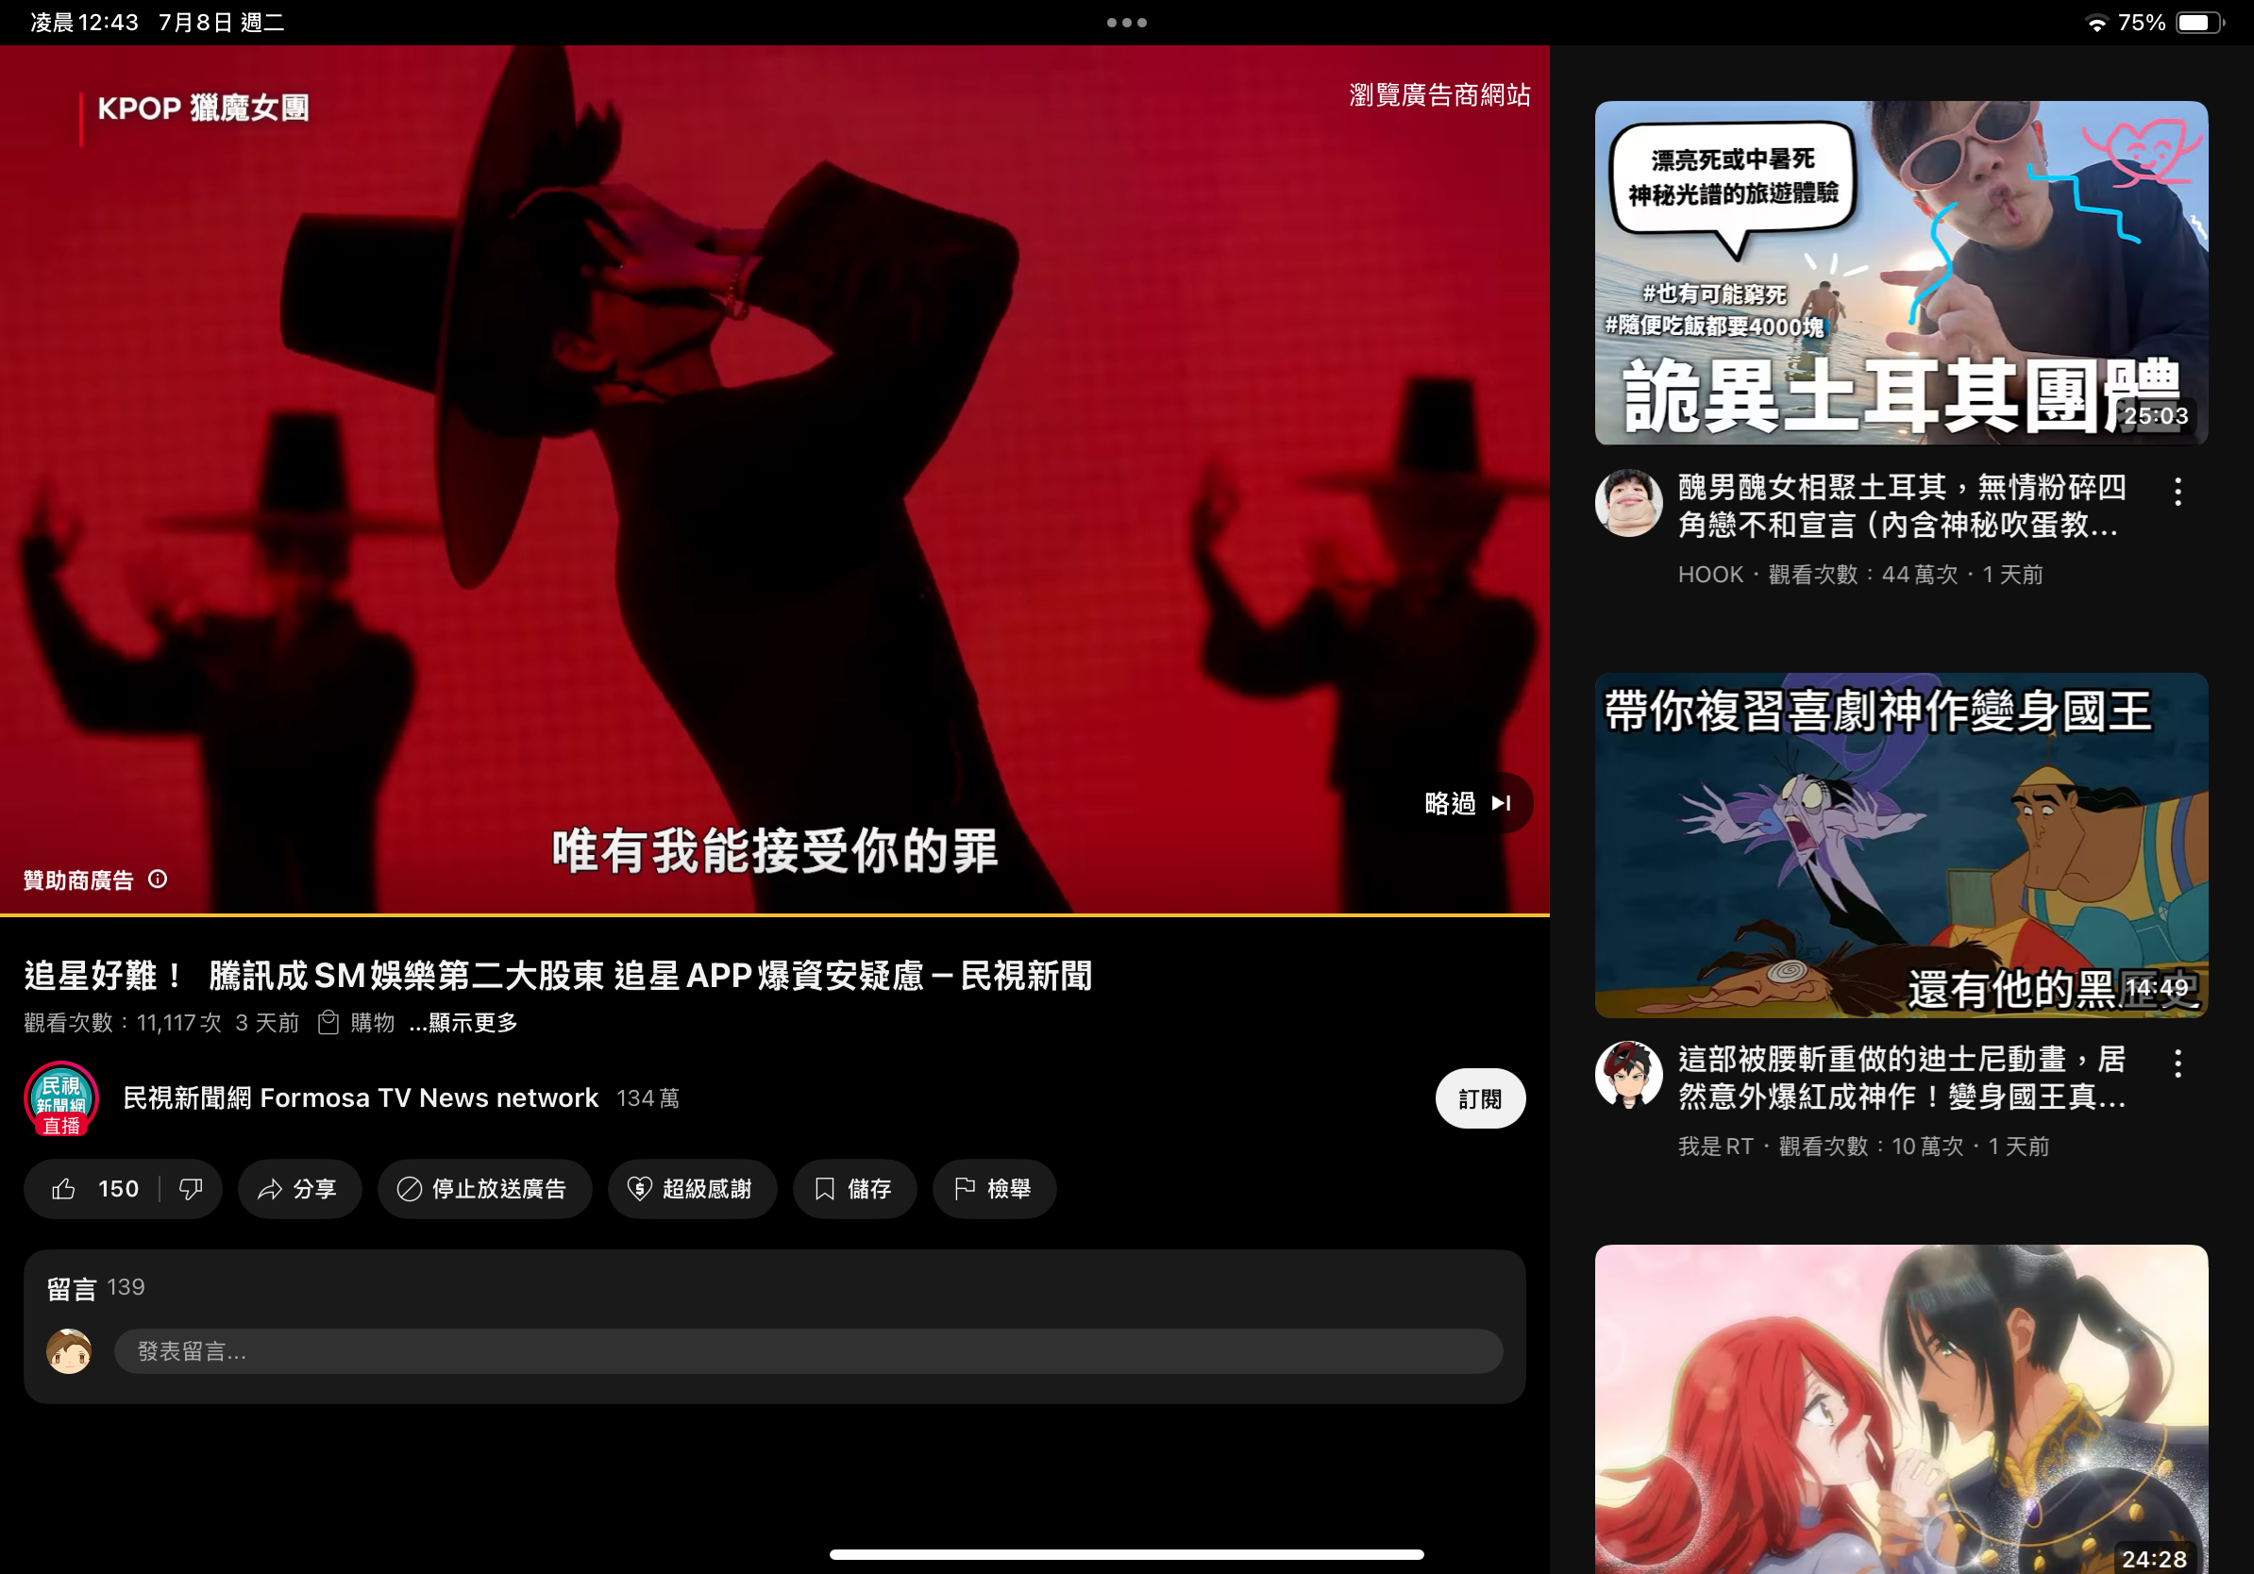Share the video via 分享
Viewport: 2254px width, 1574px height.
[x=298, y=1188]
